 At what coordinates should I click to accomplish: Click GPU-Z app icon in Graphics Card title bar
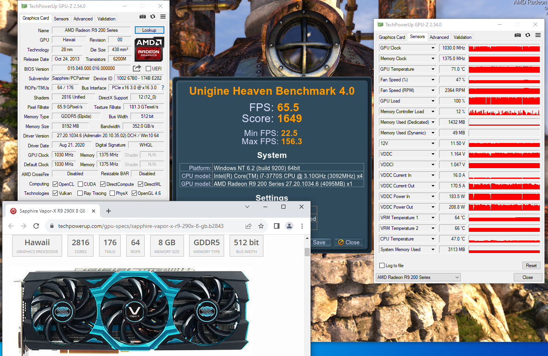[24, 6]
